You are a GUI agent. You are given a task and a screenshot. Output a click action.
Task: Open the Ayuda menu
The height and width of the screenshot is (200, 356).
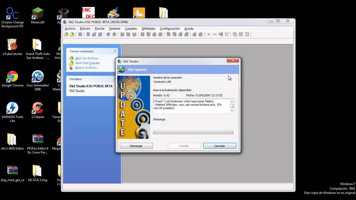(x=189, y=29)
